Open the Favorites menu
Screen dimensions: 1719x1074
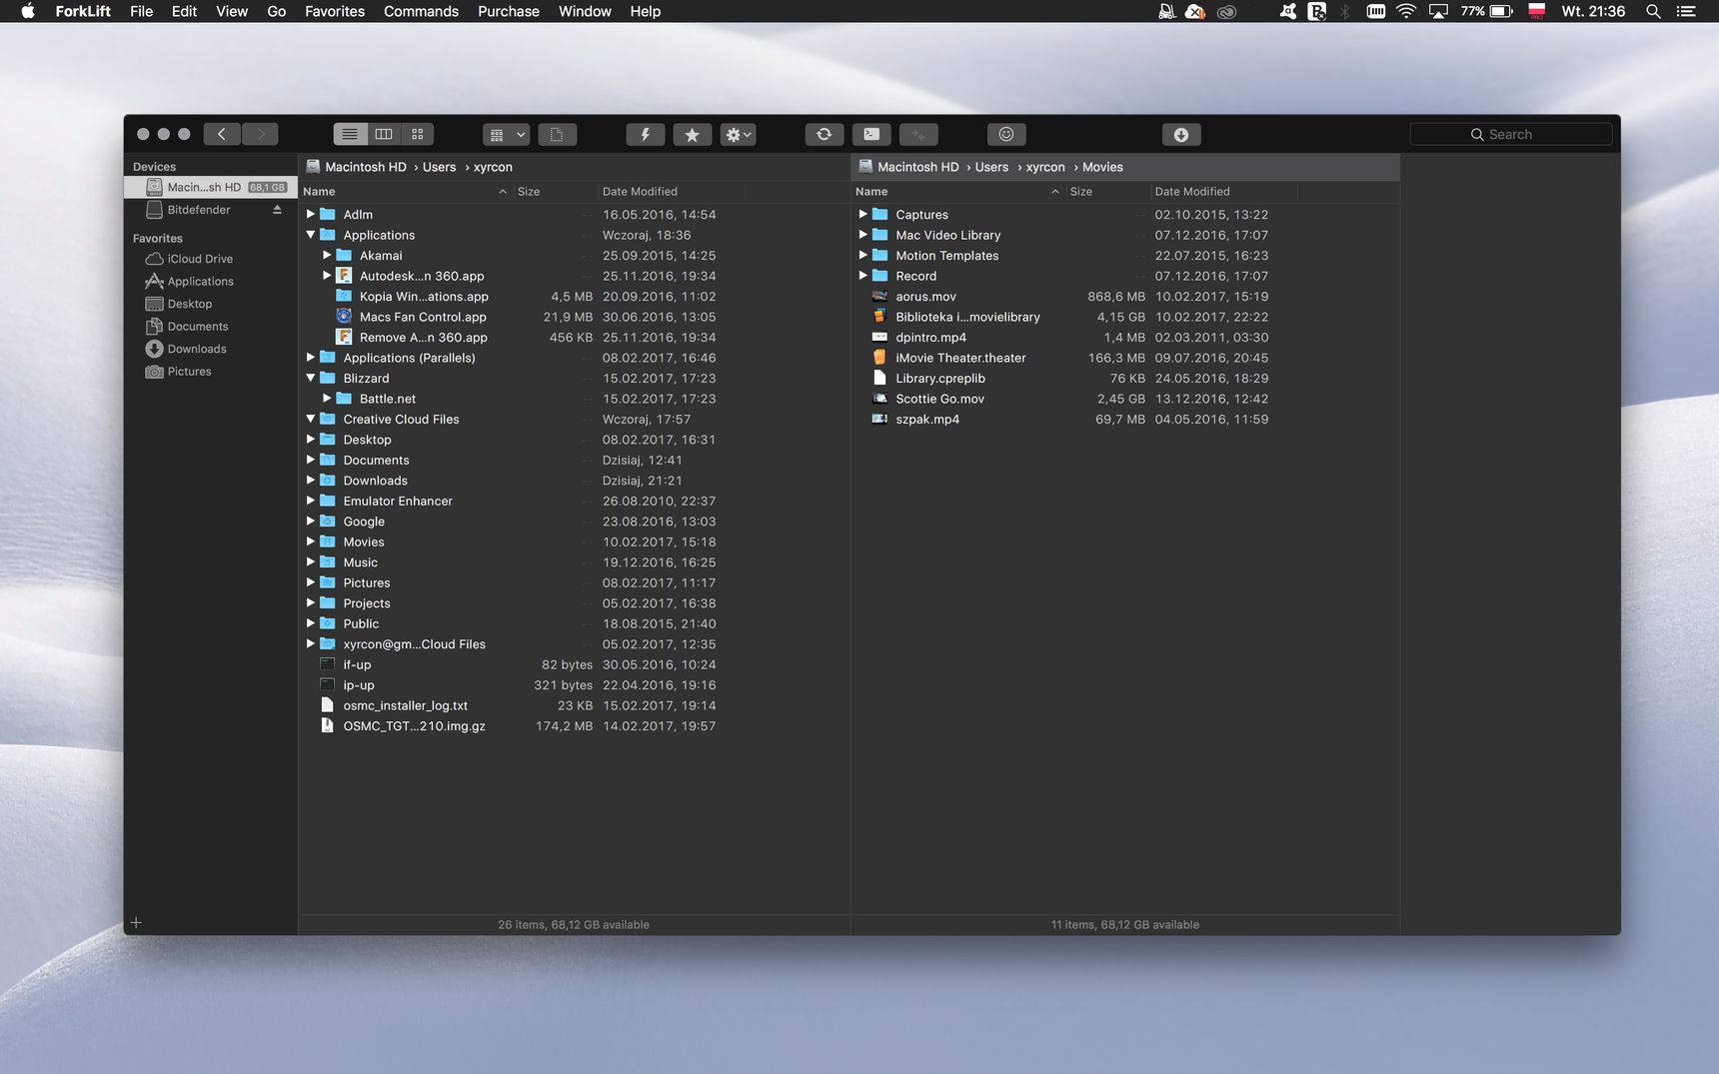[335, 11]
